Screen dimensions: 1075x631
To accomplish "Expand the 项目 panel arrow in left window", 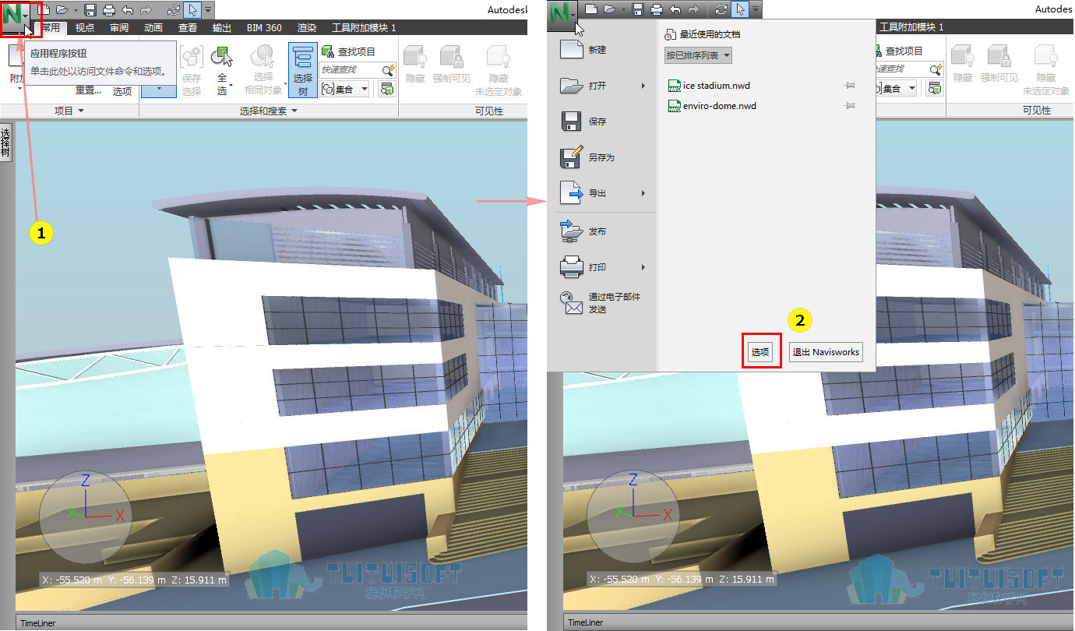I will 81,111.
